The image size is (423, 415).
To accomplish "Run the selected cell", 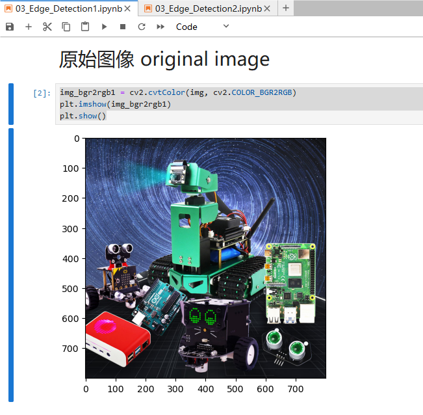I will coord(104,27).
